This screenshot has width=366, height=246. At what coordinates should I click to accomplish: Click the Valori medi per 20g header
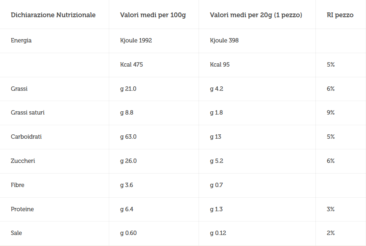[256, 15]
